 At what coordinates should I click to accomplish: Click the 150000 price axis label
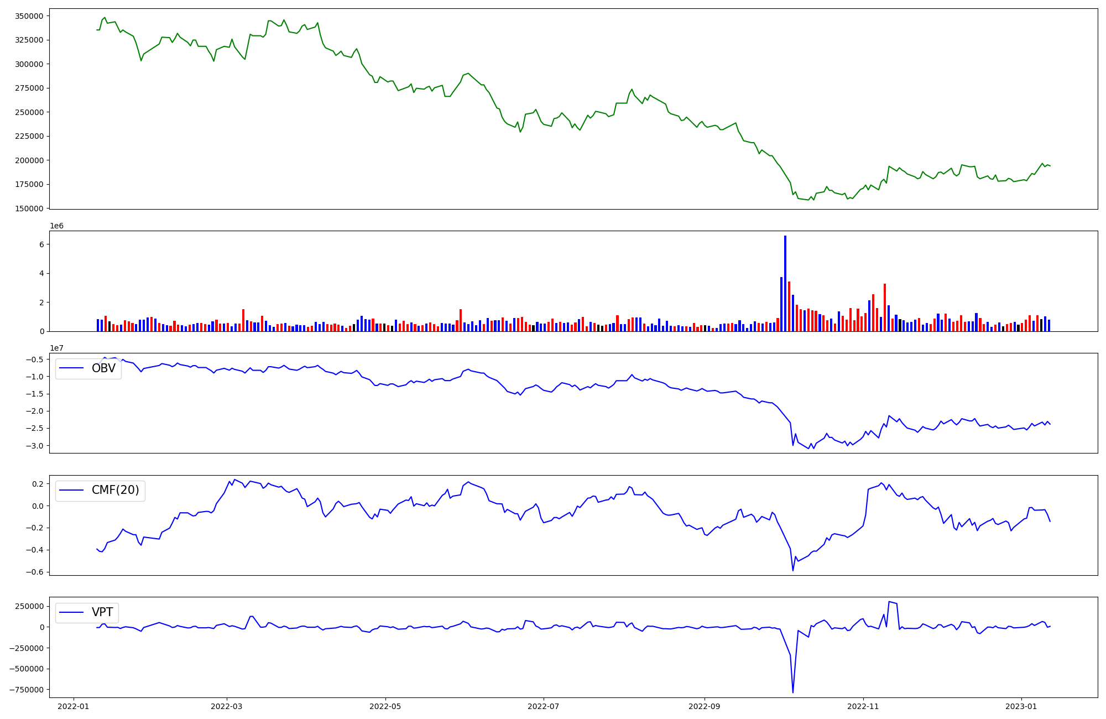point(29,209)
